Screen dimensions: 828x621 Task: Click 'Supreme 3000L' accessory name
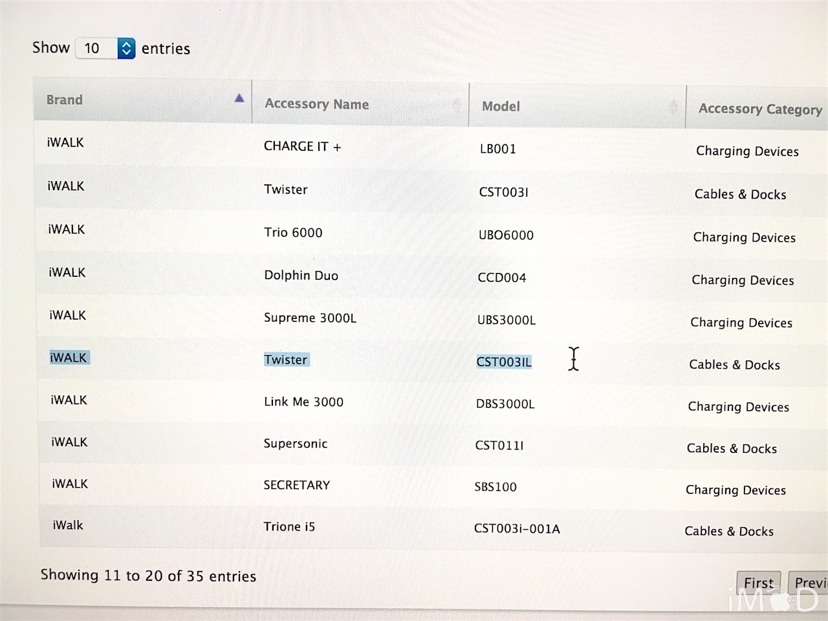(x=310, y=318)
